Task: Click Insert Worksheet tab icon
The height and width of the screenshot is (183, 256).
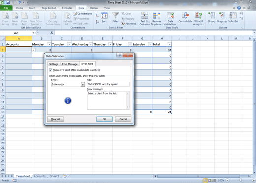Action: click(65, 176)
